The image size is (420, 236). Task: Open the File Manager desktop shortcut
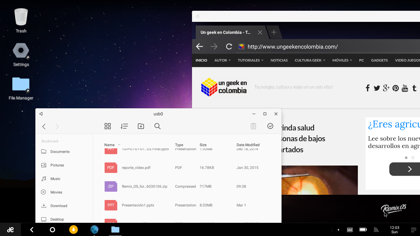[x=21, y=88]
